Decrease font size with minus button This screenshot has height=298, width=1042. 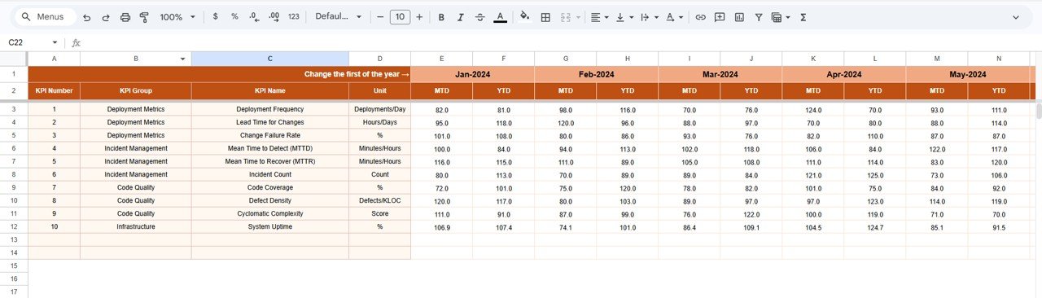tap(380, 17)
